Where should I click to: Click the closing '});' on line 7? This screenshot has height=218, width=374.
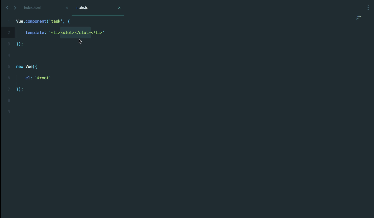click(20, 89)
